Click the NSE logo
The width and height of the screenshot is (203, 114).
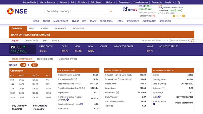[x=17, y=11]
